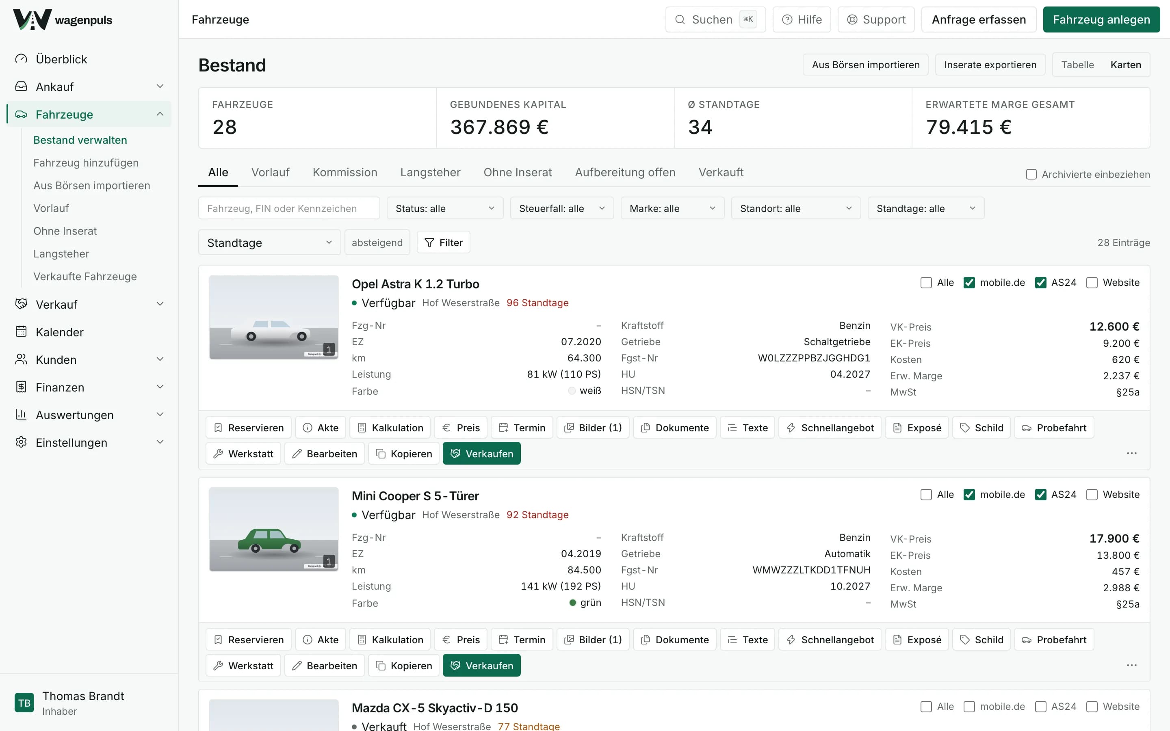The height and width of the screenshot is (731, 1170).
Task: Click Reservieren on the Opel Astra card
Action: [x=249, y=427]
